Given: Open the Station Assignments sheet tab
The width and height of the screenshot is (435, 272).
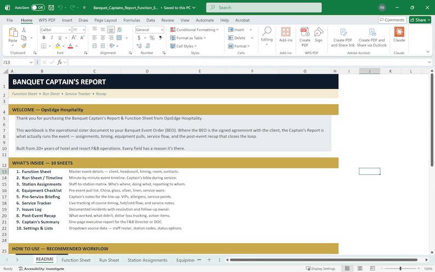Looking at the screenshot, I should 147,260.
